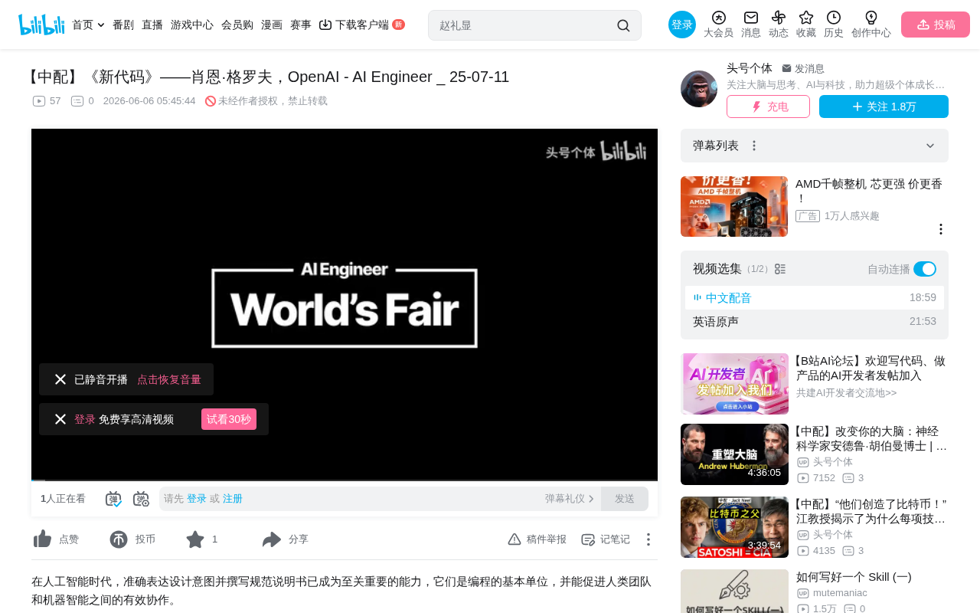Open the 比特币之父 video thumbnail

pyautogui.click(x=734, y=527)
